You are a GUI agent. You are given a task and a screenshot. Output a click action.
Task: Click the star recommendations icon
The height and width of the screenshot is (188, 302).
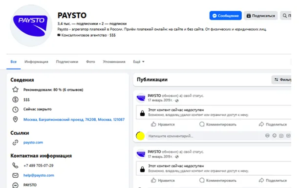[x=16, y=89]
